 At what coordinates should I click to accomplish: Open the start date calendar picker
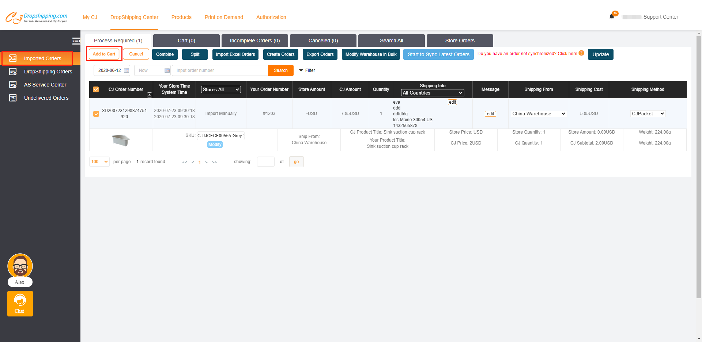[x=126, y=70]
